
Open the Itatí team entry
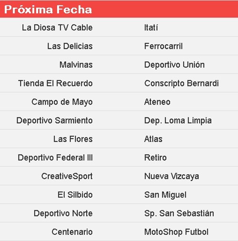pos(151,28)
